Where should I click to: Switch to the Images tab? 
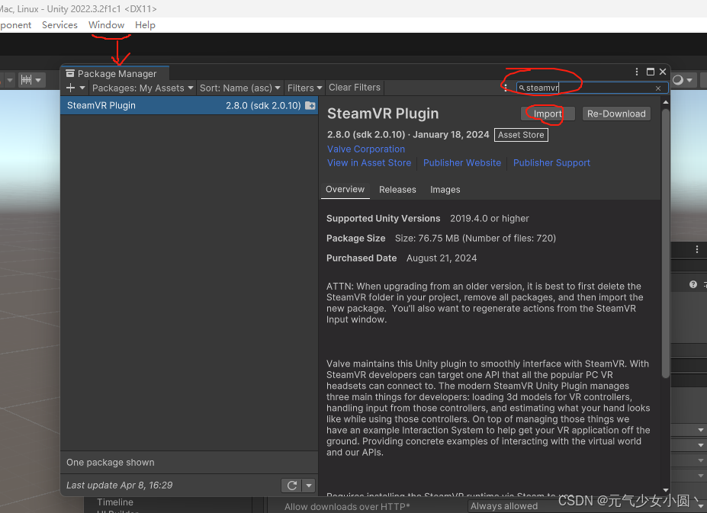(445, 190)
